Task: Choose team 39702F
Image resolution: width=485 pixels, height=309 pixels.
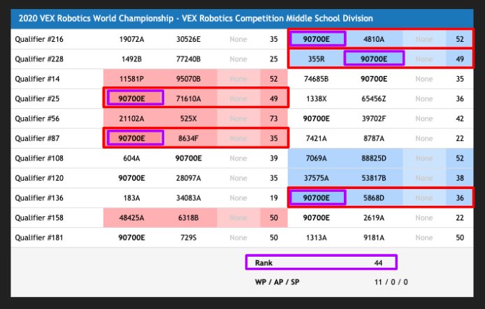Action: [x=374, y=119]
